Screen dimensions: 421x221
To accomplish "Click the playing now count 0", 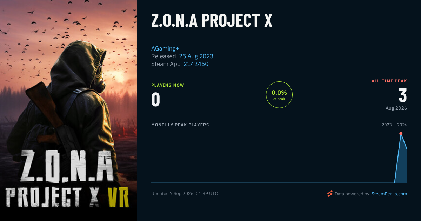I will point(156,99).
